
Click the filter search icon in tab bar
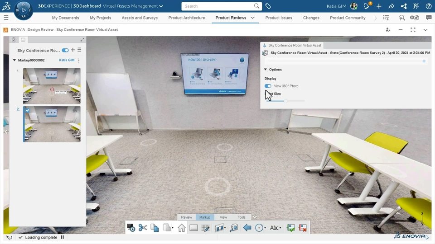(x=402, y=18)
